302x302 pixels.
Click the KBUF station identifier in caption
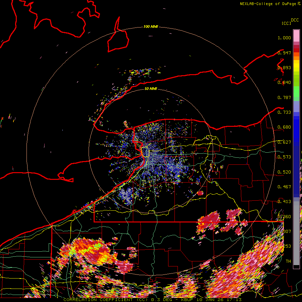188,300
